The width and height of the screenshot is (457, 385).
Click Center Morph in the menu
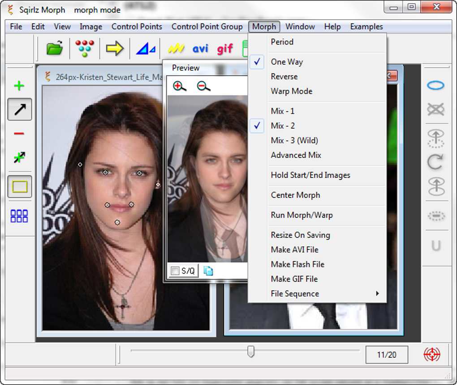point(295,195)
